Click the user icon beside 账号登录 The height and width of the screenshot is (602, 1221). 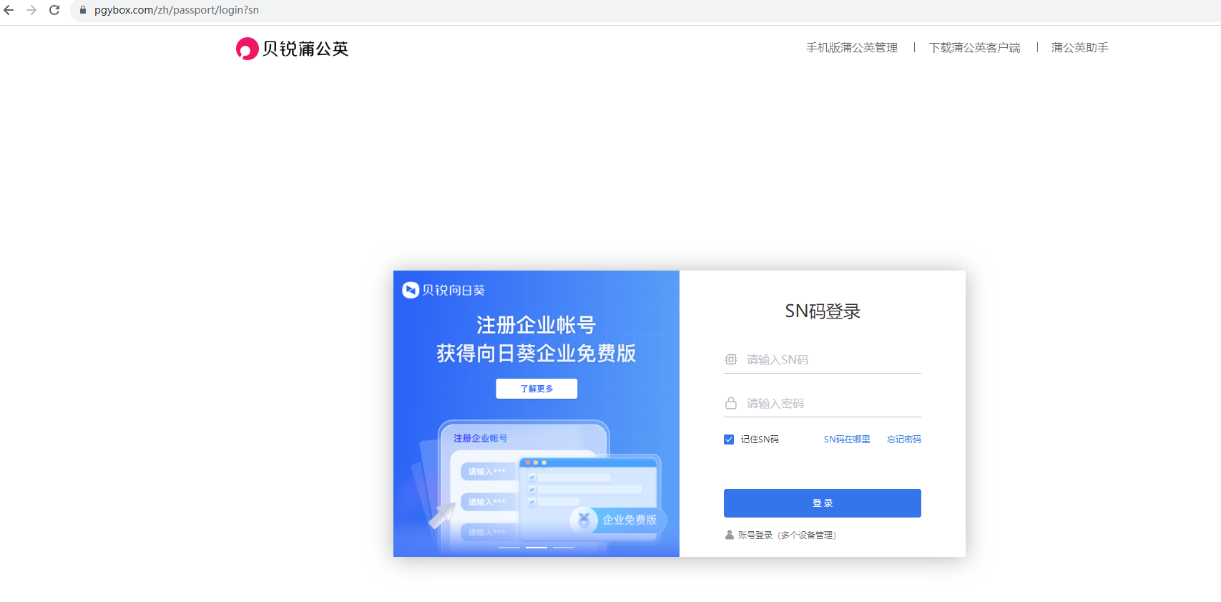pos(730,535)
